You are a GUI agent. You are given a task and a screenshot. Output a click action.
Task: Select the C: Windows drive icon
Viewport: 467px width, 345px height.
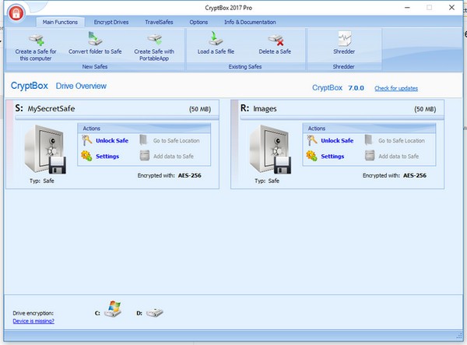(114, 312)
